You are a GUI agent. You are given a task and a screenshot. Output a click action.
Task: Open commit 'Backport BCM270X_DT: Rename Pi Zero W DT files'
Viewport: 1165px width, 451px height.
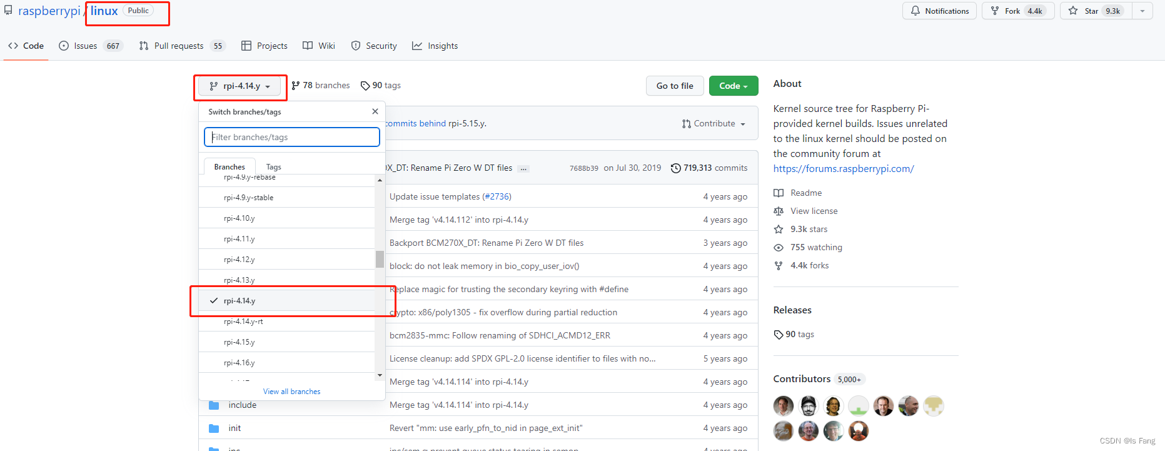(487, 243)
